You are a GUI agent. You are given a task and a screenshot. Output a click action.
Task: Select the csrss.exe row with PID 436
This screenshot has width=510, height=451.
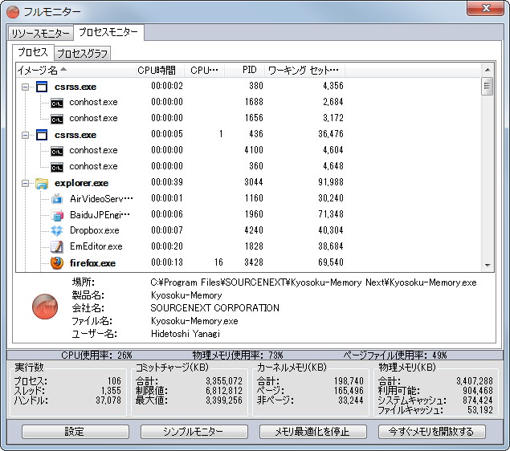pos(248,135)
